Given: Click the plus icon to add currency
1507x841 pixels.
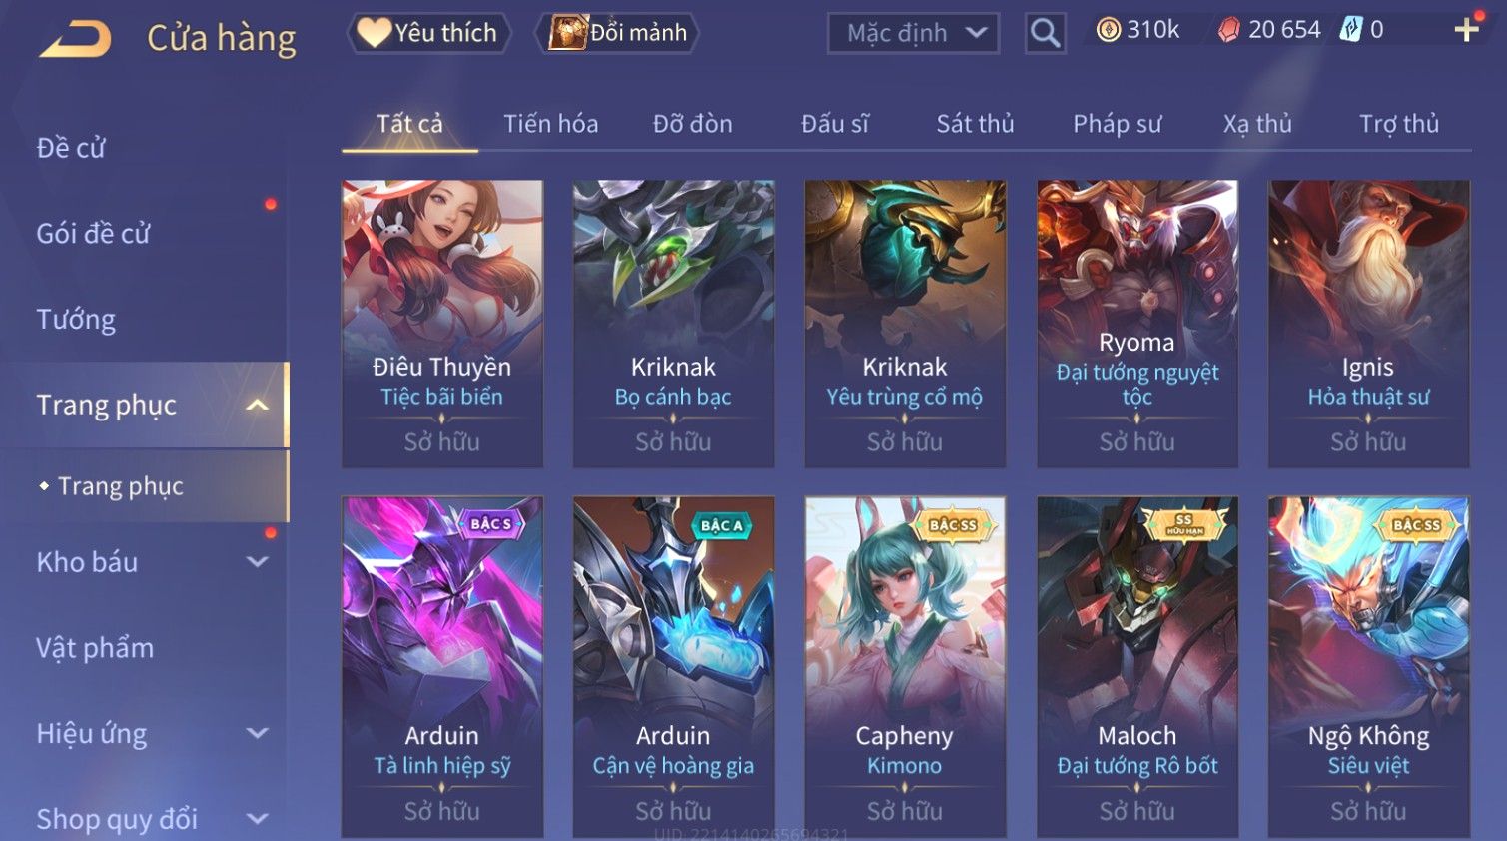Looking at the screenshot, I should (1466, 30).
